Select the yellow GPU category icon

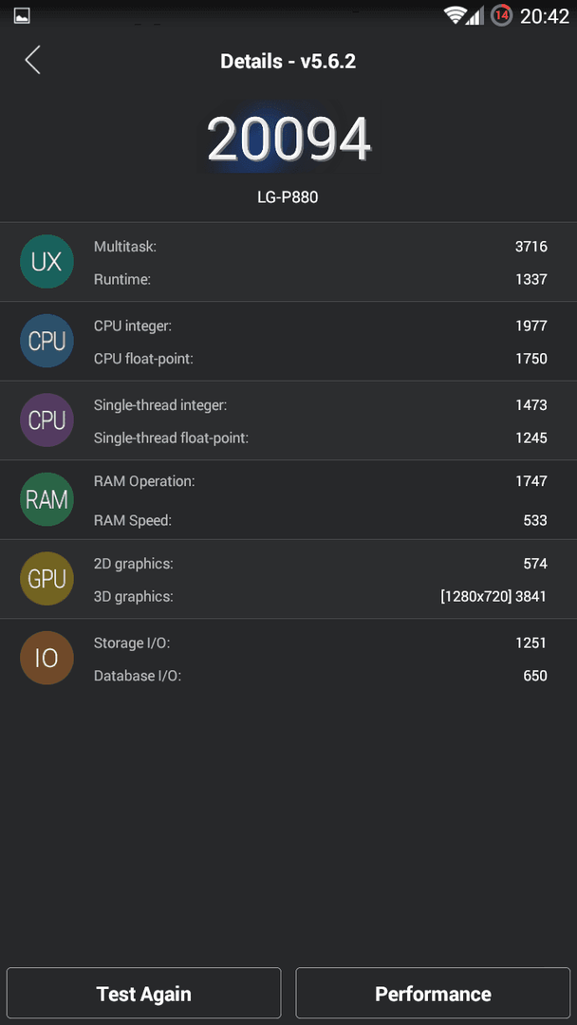coord(47,579)
